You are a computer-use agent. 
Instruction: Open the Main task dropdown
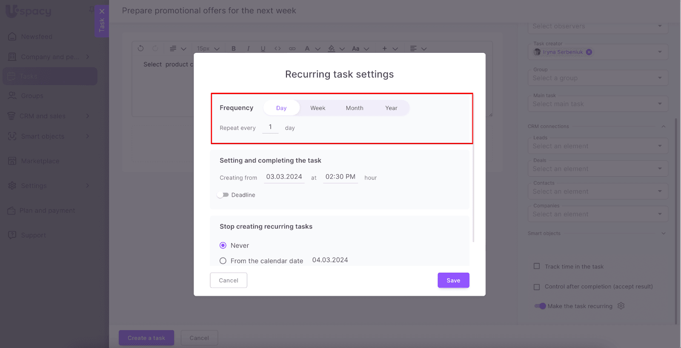tap(598, 104)
